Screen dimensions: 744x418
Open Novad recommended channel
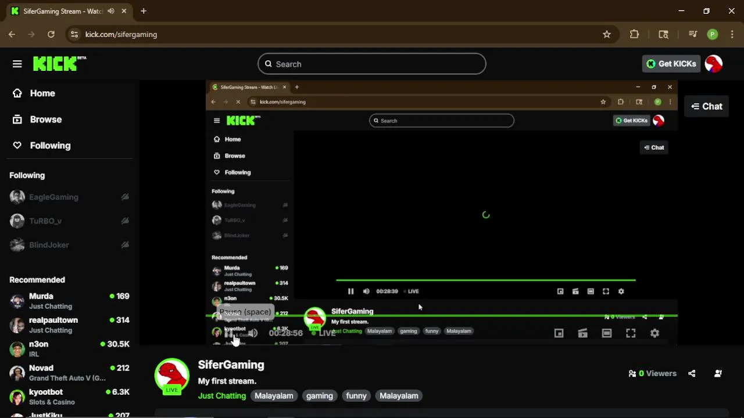point(70,372)
